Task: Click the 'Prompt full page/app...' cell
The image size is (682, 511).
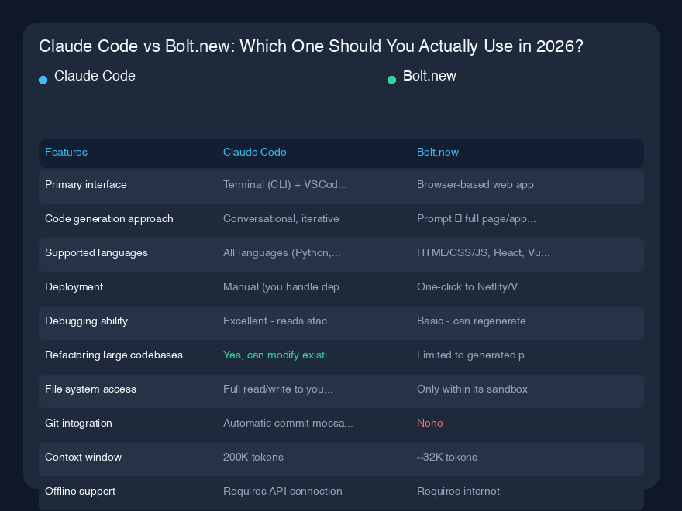Action: [477, 218]
